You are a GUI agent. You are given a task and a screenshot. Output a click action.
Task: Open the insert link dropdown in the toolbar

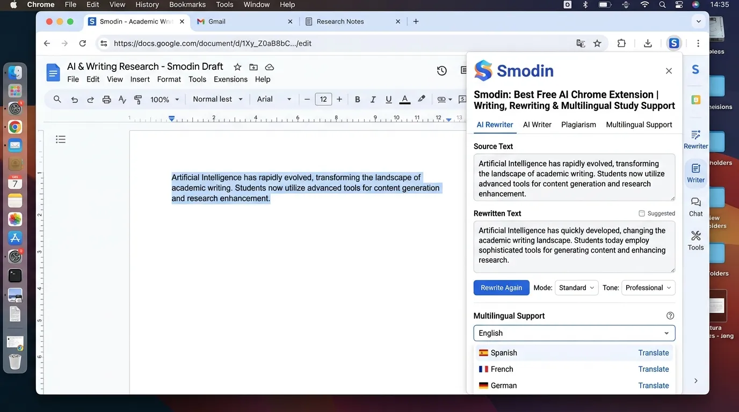tap(444, 99)
